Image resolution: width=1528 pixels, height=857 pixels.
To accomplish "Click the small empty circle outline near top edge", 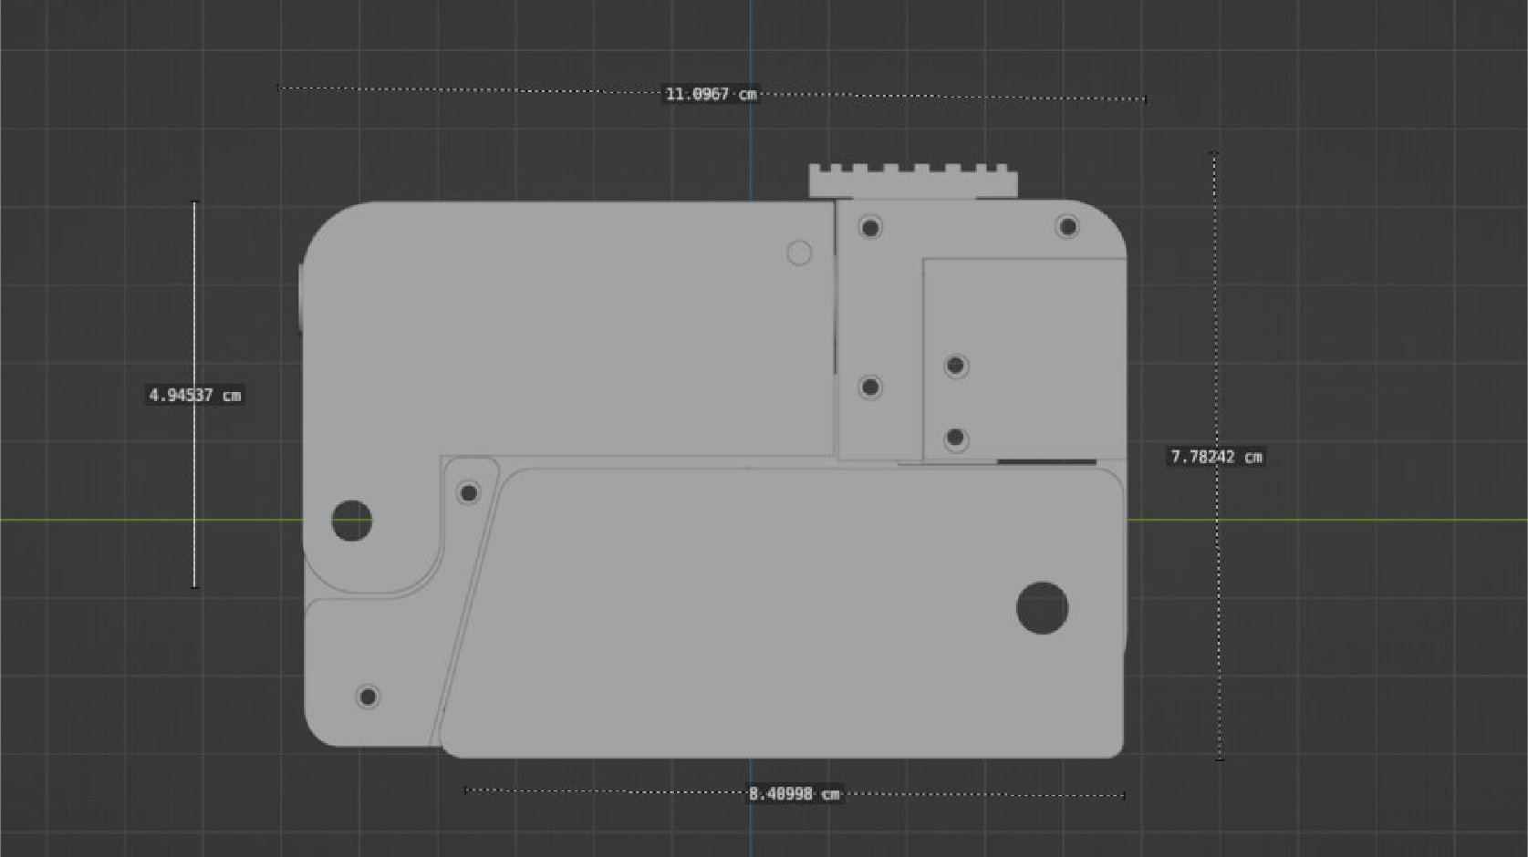I will coord(799,253).
